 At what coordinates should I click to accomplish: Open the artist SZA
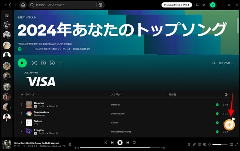click(x=36, y=124)
